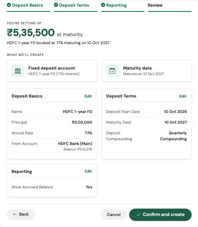Click the Fixed deposit account card title
The height and width of the screenshot is (227, 198).
click(x=51, y=68)
